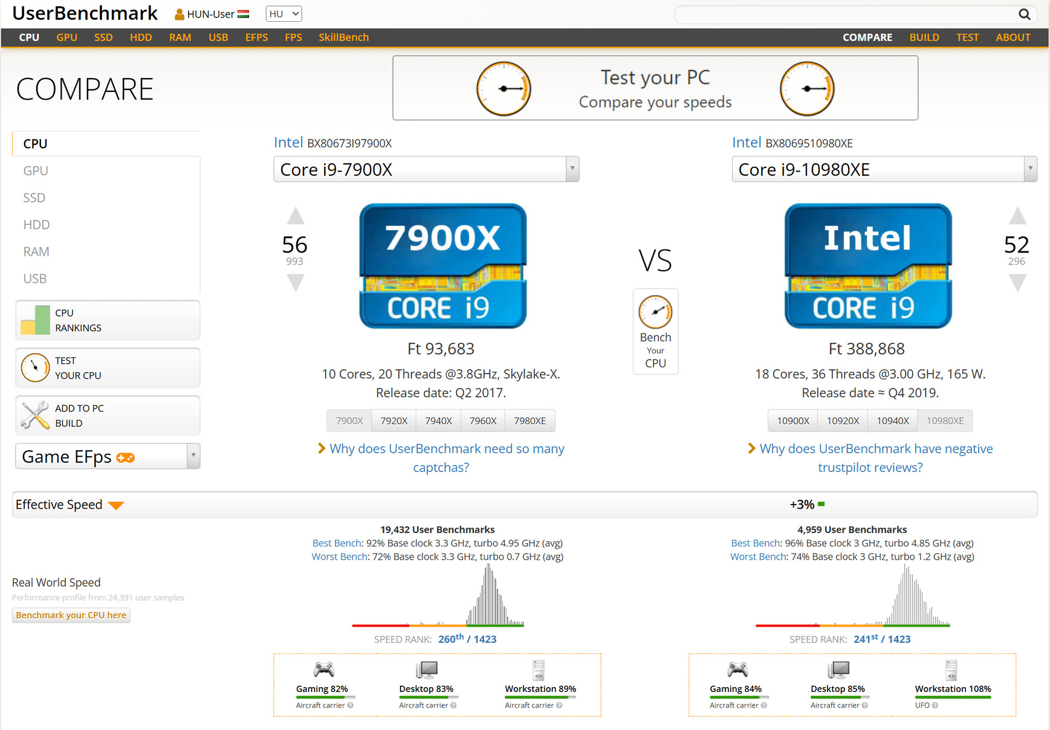Image resolution: width=1050 pixels, height=730 pixels.
Task: Downvote the Core i9-10980XE arrow
Action: click(x=1017, y=283)
